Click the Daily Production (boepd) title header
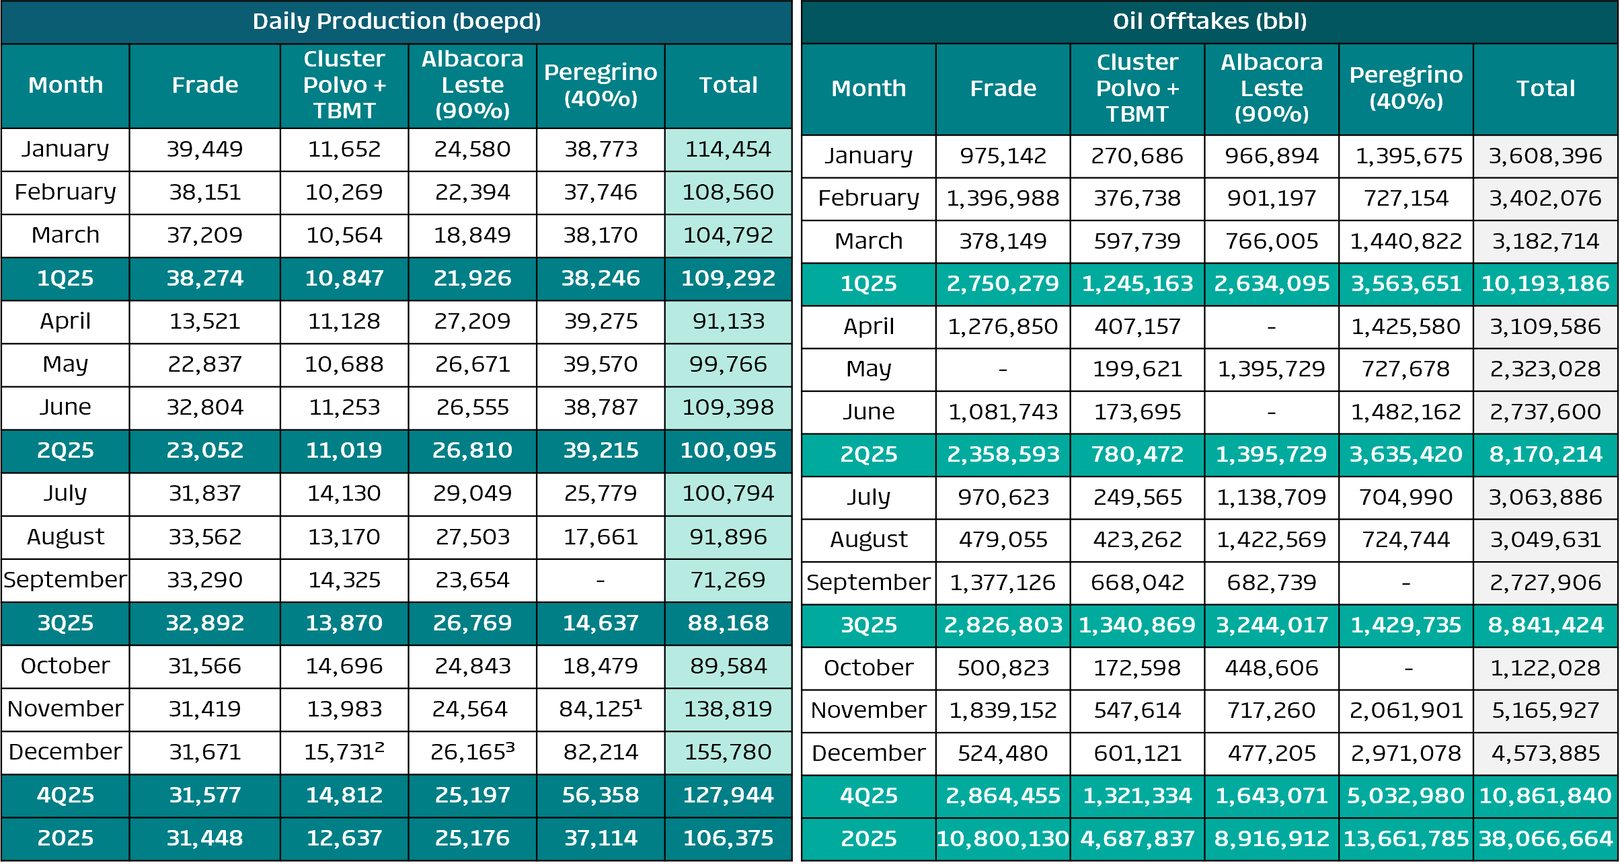 (x=397, y=22)
